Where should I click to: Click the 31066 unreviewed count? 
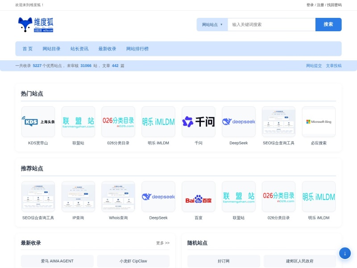(86, 66)
